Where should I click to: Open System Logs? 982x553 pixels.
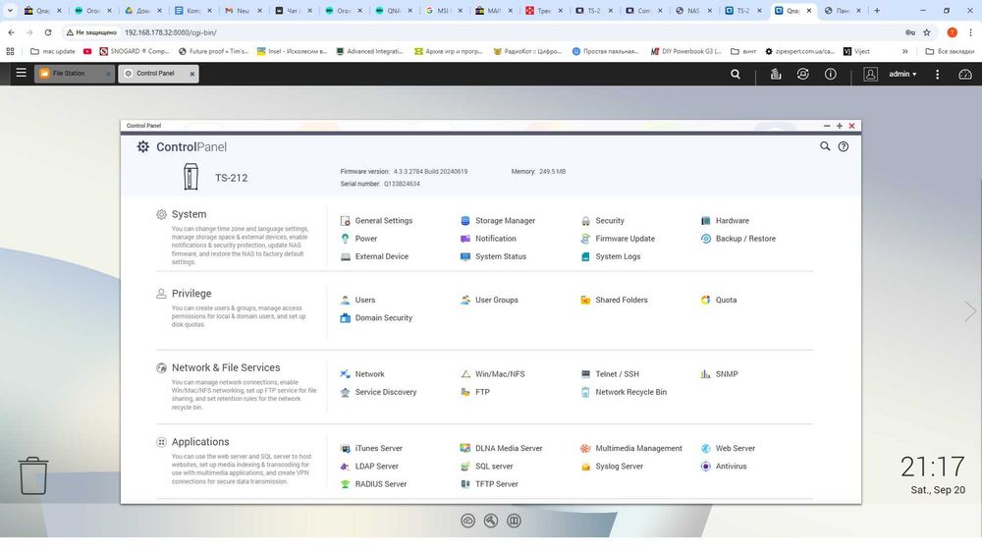(611, 256)
